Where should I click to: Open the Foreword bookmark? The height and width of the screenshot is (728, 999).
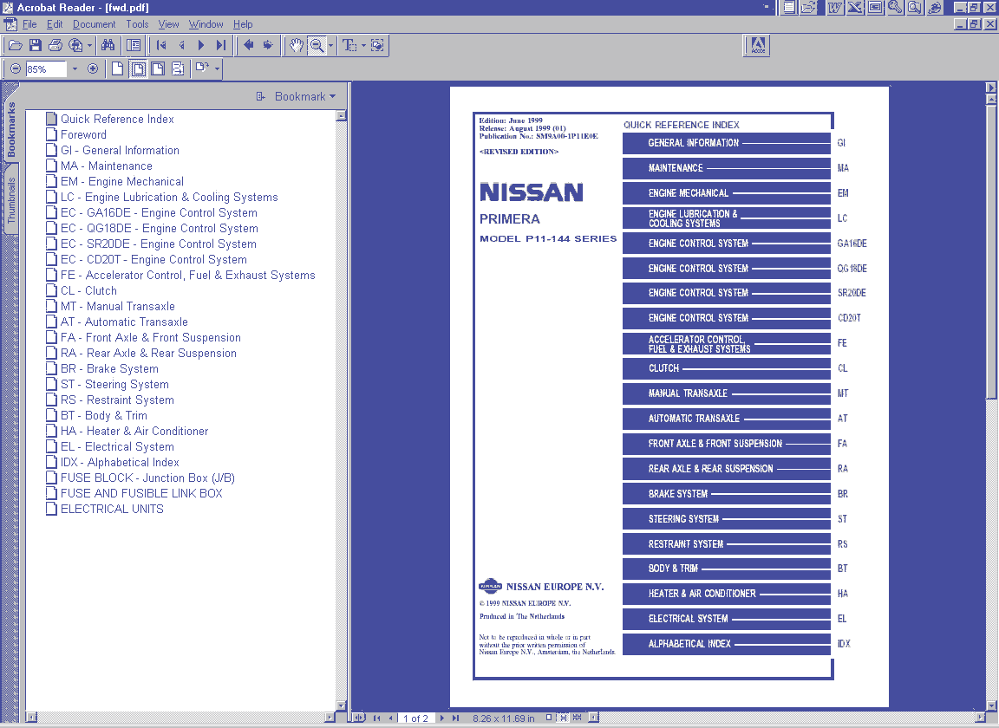(83, 135)
